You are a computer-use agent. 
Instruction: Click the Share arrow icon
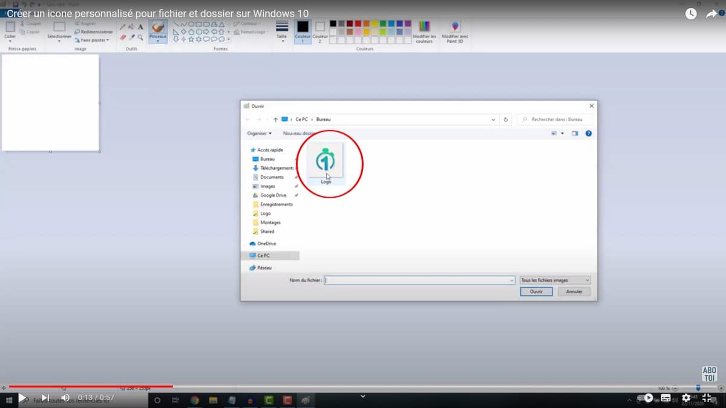tap(711, 14)
